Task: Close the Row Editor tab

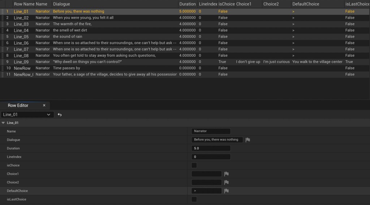Action: pos(44,105)
